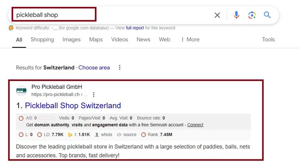300x167 pixels.
Task: Open search by image camera icon
Action: [252, 15]
